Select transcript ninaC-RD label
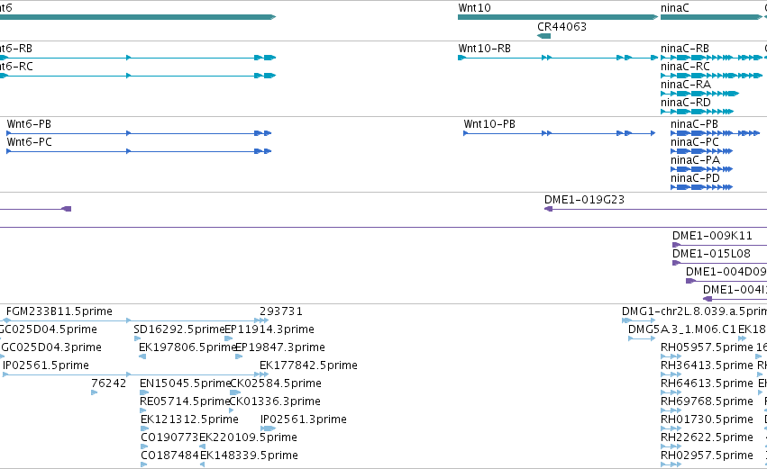 [x=685, y=103]
